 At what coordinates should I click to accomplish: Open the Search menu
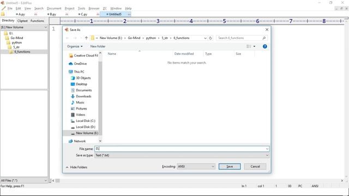39,9
